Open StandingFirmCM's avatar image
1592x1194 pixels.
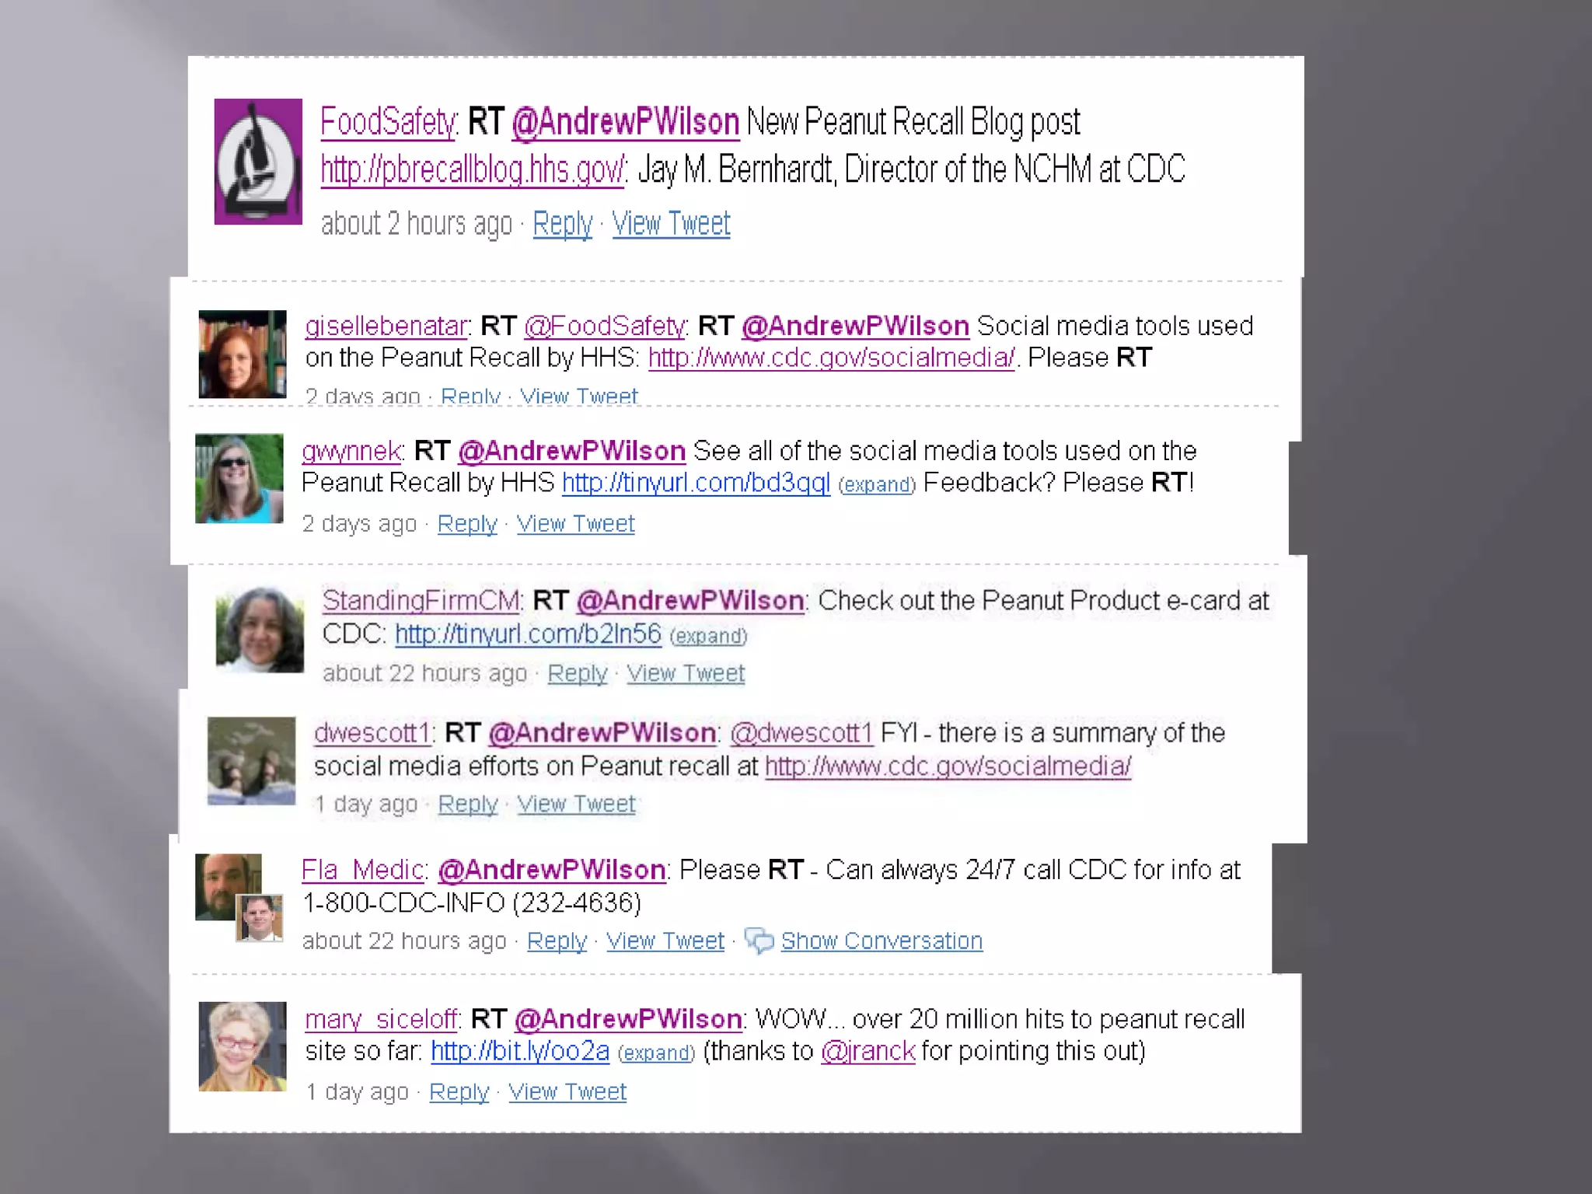[260, 629]
